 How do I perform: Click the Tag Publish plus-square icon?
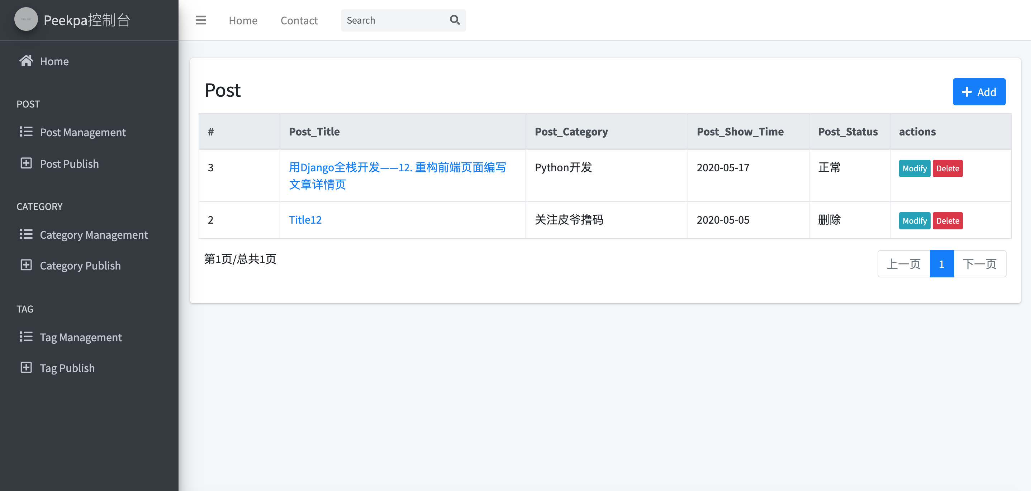[x=26, y=367]
